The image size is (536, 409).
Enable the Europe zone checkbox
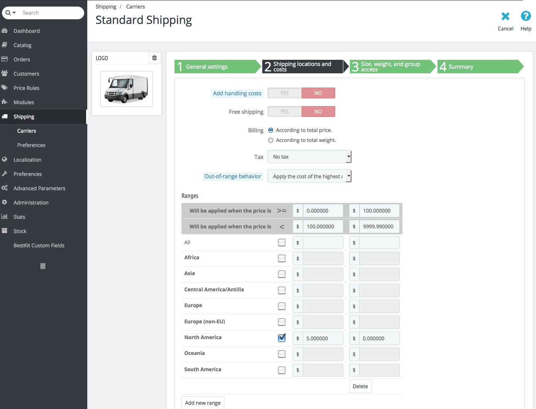[282, 306]
